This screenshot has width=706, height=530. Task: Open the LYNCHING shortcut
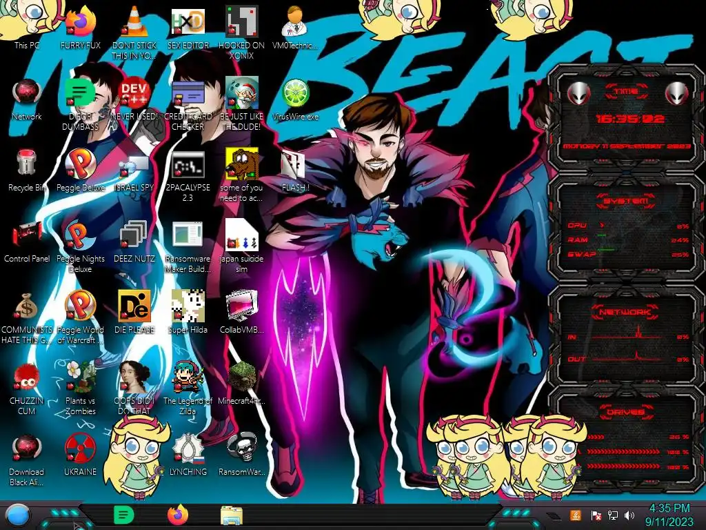188,455
